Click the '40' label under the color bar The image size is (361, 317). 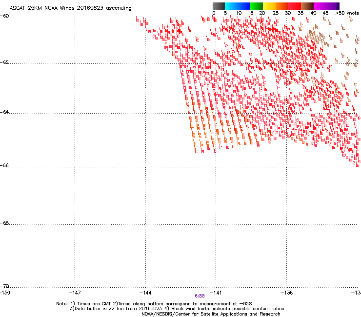[x=313, y=13]
